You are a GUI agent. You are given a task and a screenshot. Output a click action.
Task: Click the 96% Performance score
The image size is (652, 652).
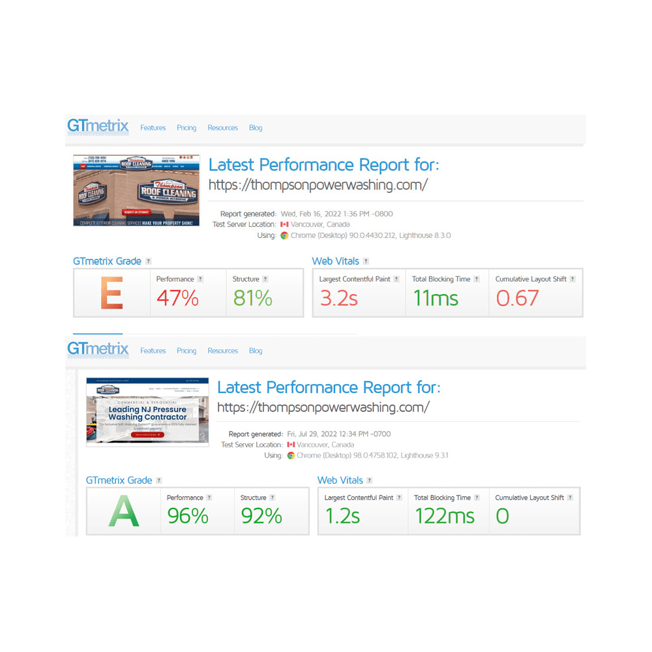coord(188,516)
